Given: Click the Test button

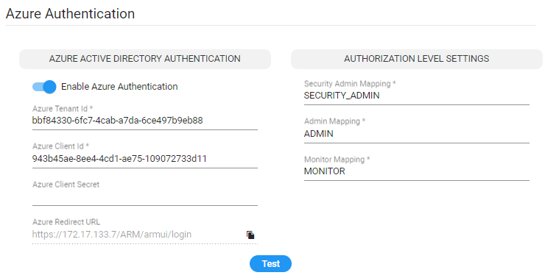Looking at the screenshot, I should [270, 264].
